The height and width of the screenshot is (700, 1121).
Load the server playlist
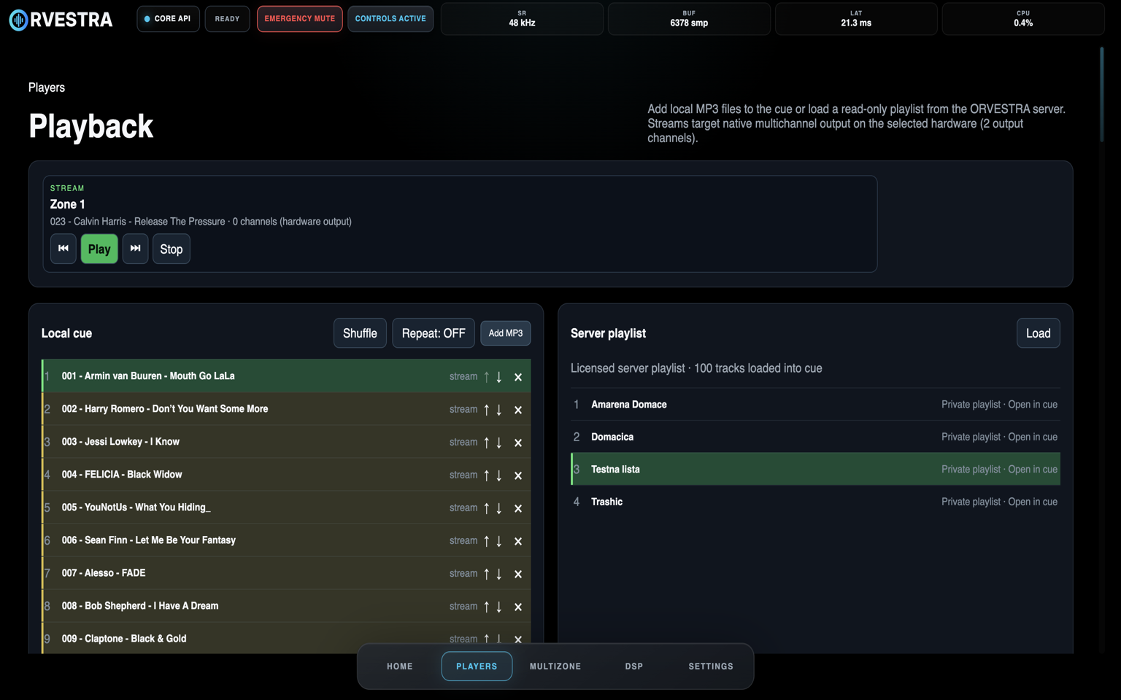(x=1038, y=333)
